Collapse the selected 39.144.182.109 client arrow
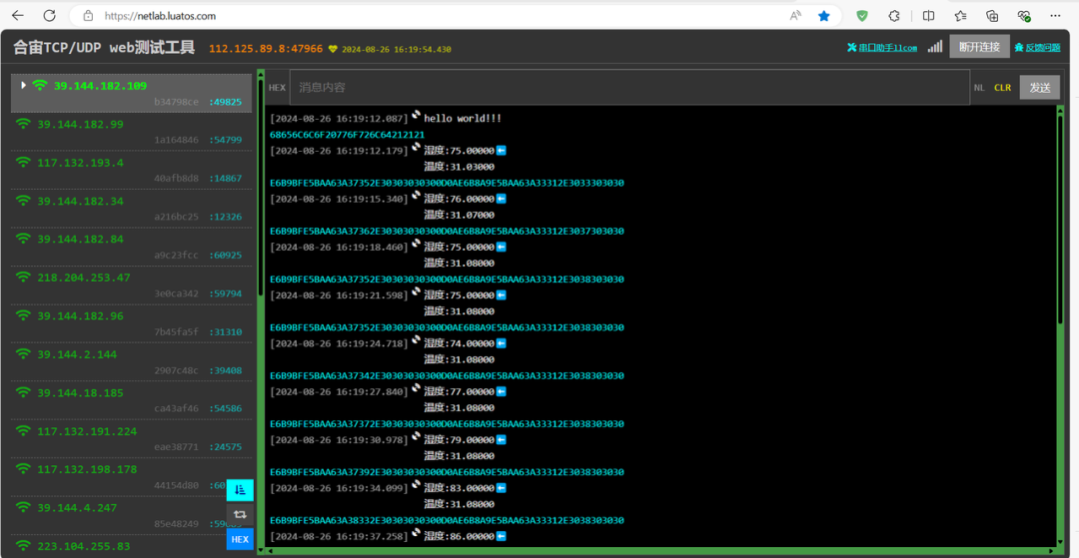This screenshot has height=558, width=1079. coord(23,85)
